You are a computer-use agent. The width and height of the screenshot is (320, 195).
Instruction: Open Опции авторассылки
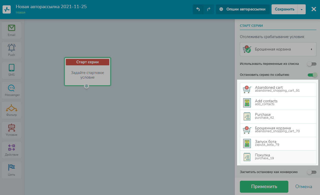click(x=243, y=9)
